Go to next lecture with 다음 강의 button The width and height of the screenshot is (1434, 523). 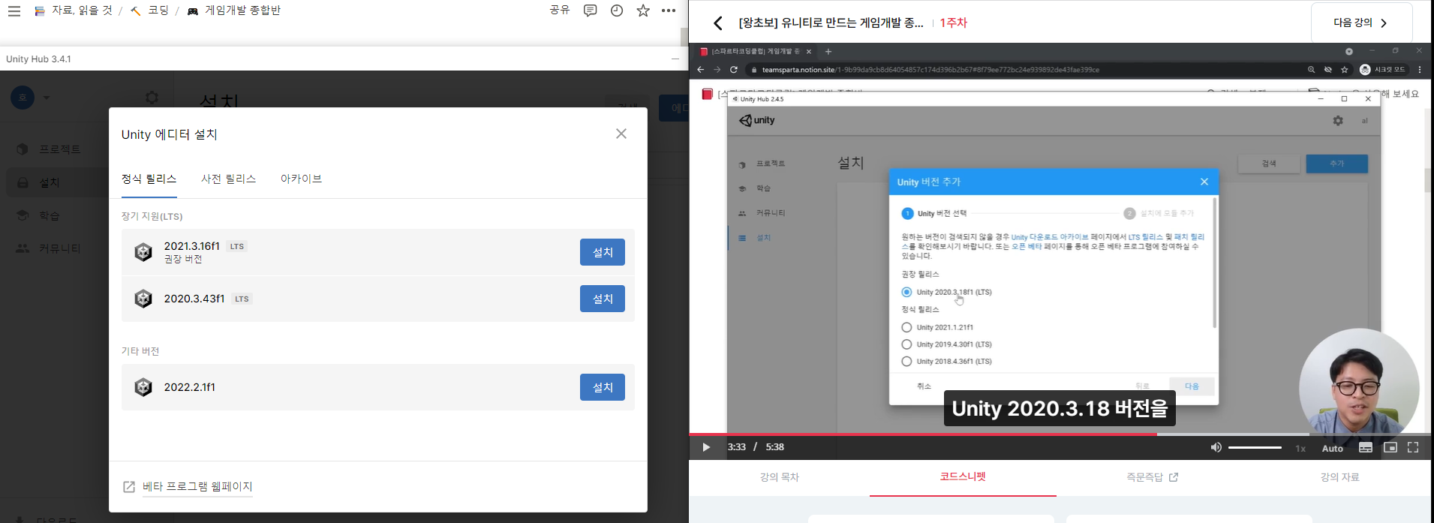(1361, 23)
